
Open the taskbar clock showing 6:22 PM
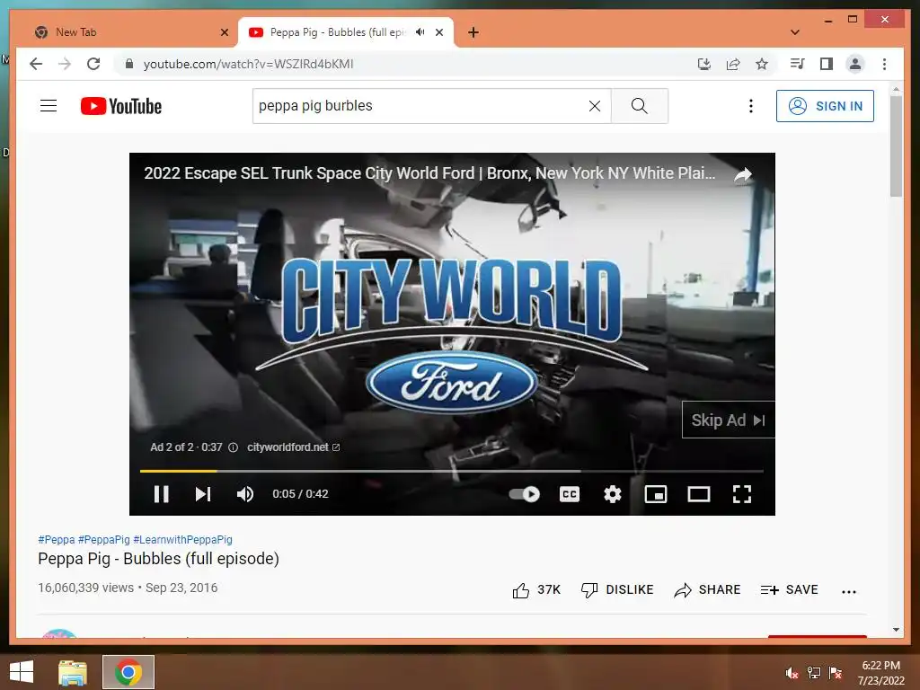click(x=880, y=673)
